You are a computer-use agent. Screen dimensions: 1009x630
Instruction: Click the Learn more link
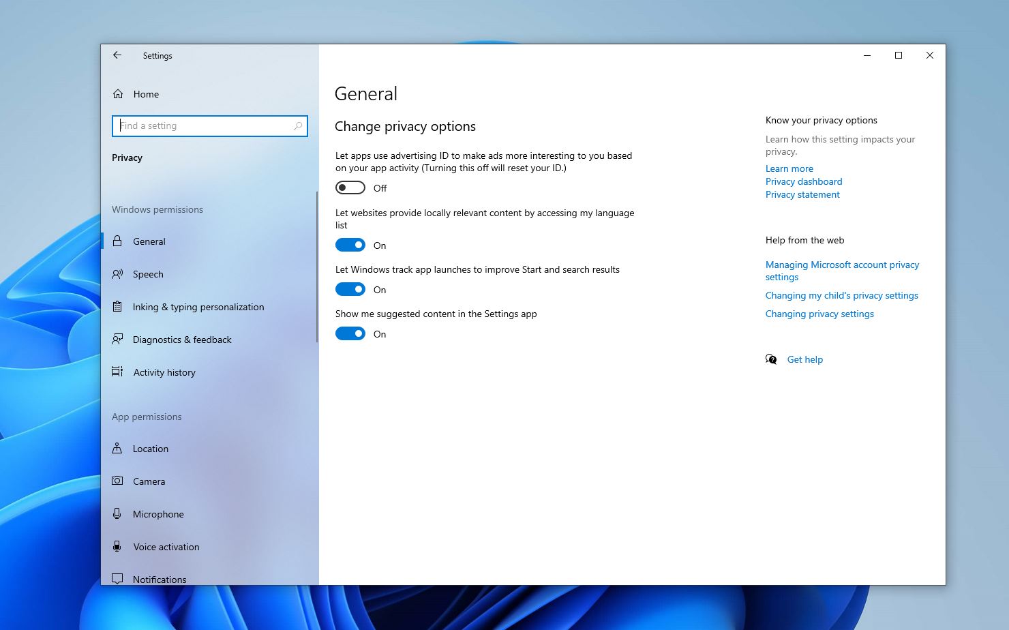(x=789, y=168)
